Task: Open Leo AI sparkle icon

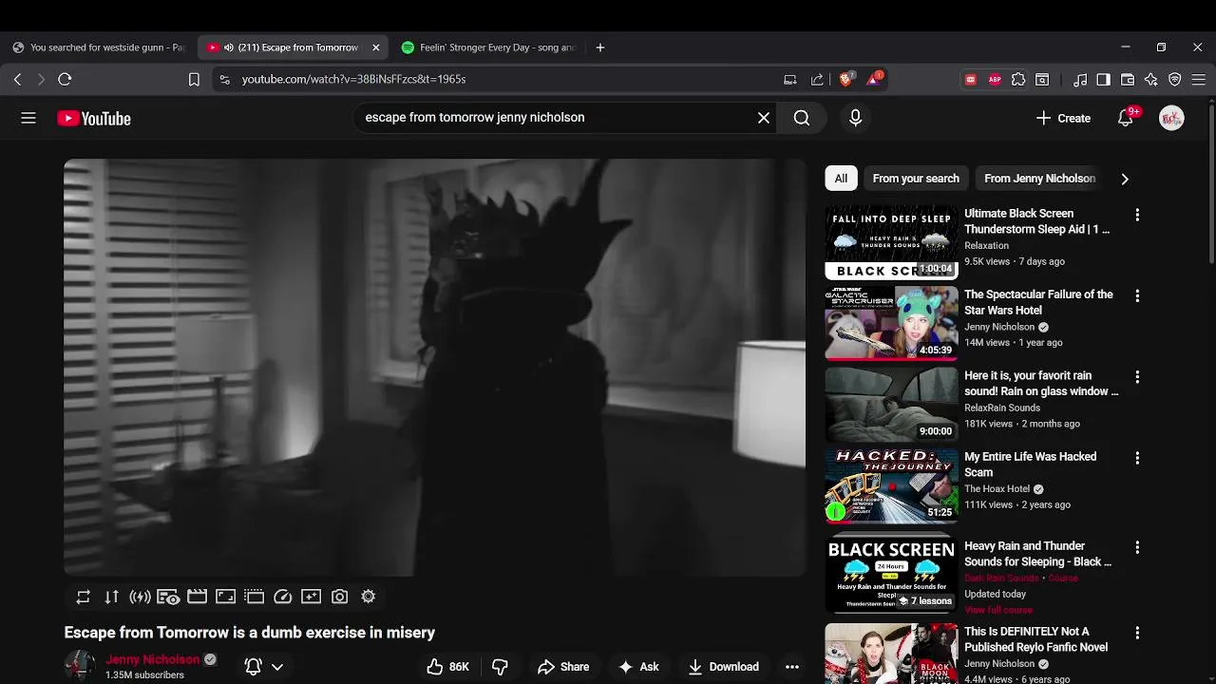Action: [1151, 80]
